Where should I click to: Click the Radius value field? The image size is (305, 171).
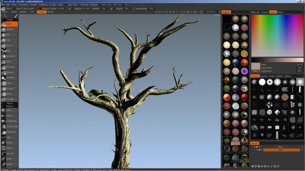[86, 9]
